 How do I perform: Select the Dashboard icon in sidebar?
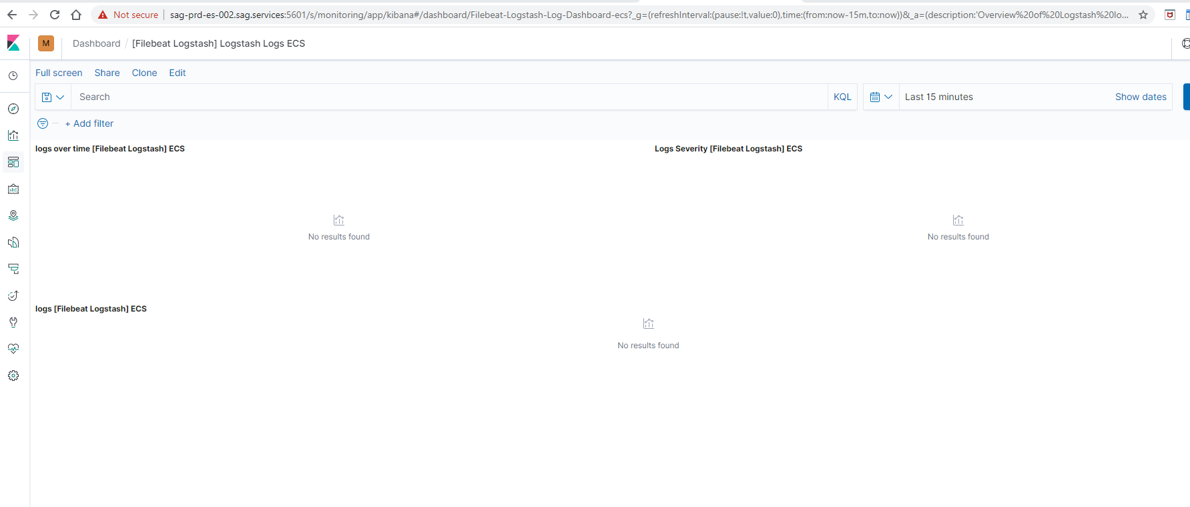coord(13,162)
